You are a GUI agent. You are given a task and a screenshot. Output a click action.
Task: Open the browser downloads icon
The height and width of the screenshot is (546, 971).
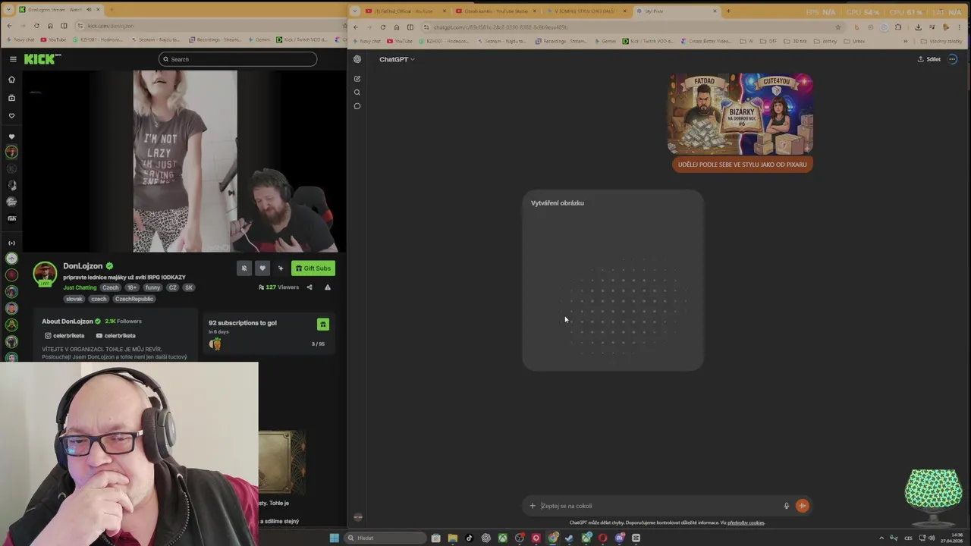pyautogui.click(x=918, y=27)
